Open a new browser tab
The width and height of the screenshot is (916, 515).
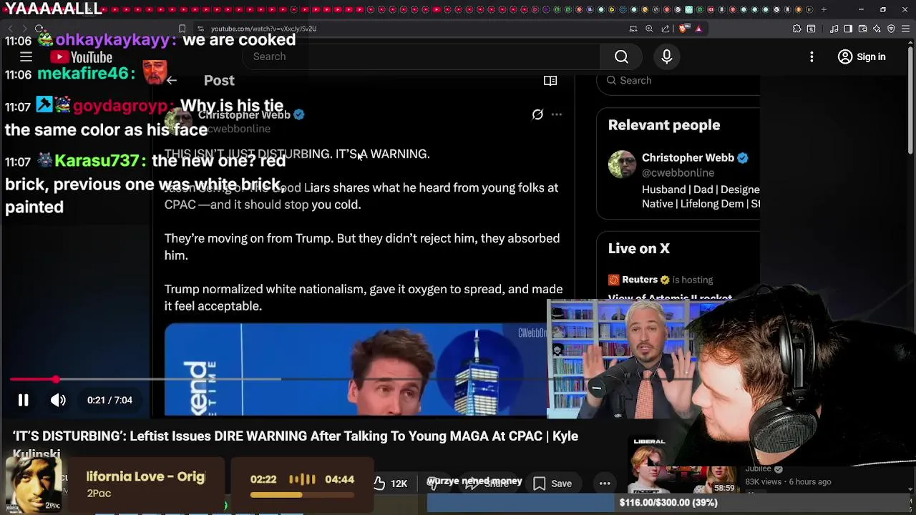coord(824,9)
